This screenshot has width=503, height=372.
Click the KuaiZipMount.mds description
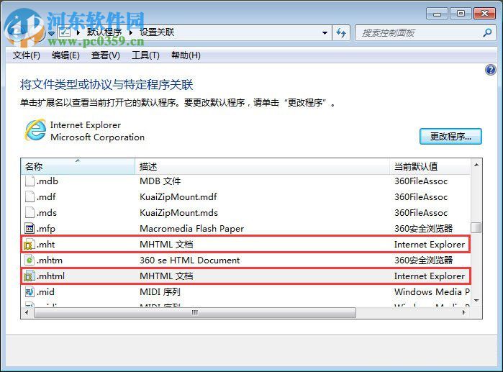click(x=178, y=212)
